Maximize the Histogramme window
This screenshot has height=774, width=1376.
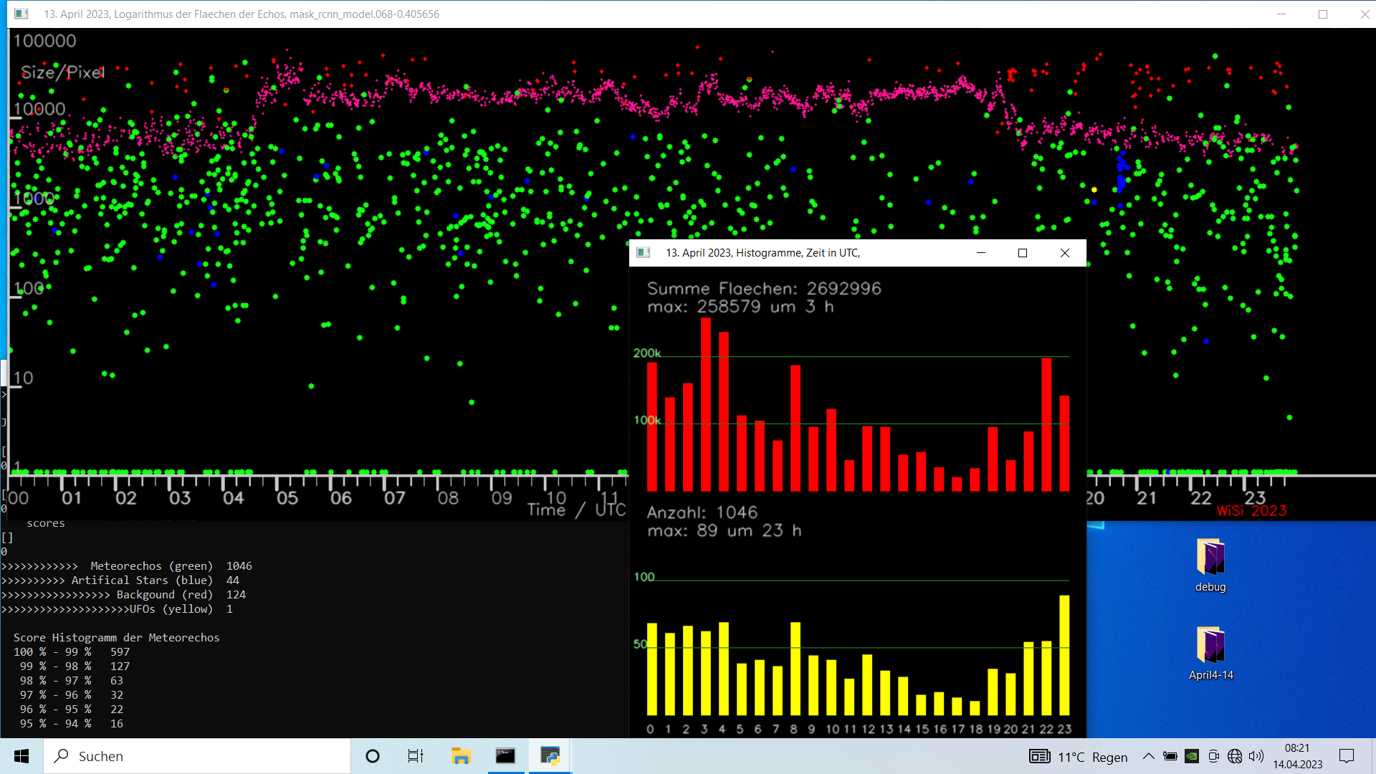[1023, 252]
